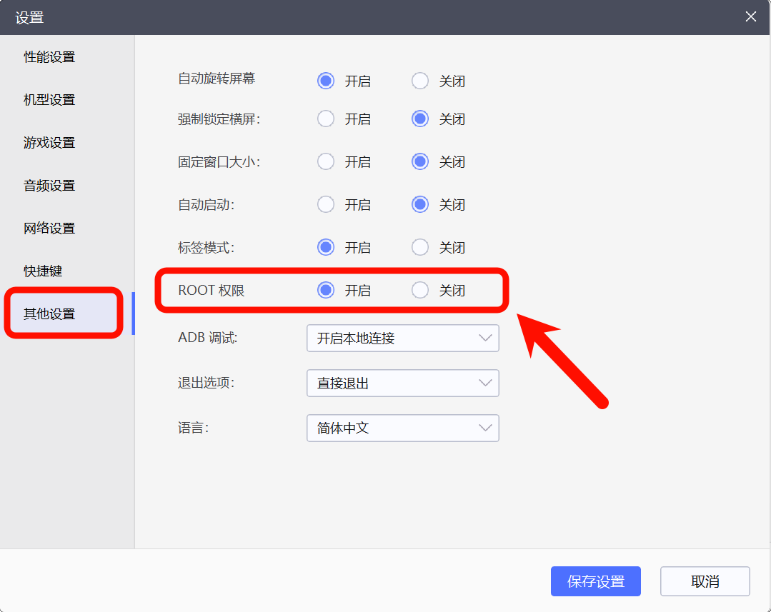The image size is (771, 612).
Task: Turn off 标签模式 with 关闭 radio
Action: pos(420,248)
